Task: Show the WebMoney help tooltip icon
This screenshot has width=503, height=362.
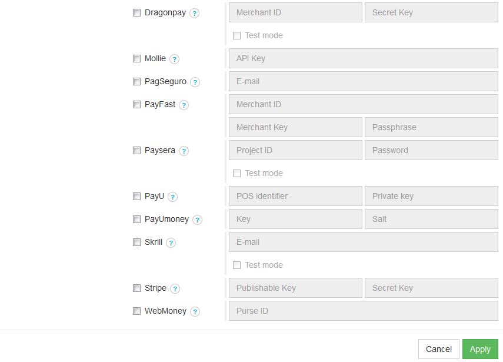Action: click(x=195, y=311)
